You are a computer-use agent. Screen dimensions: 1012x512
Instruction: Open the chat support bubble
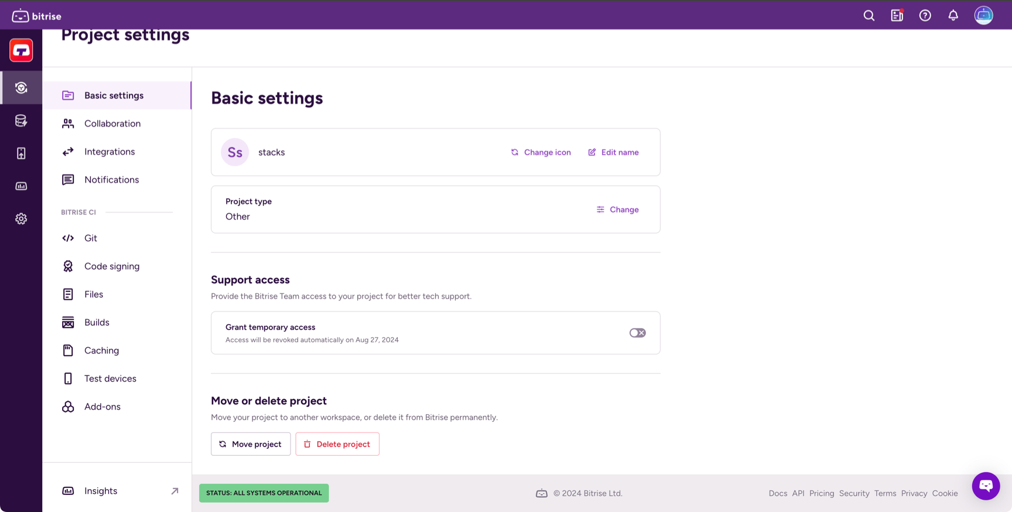coord(986,486)
